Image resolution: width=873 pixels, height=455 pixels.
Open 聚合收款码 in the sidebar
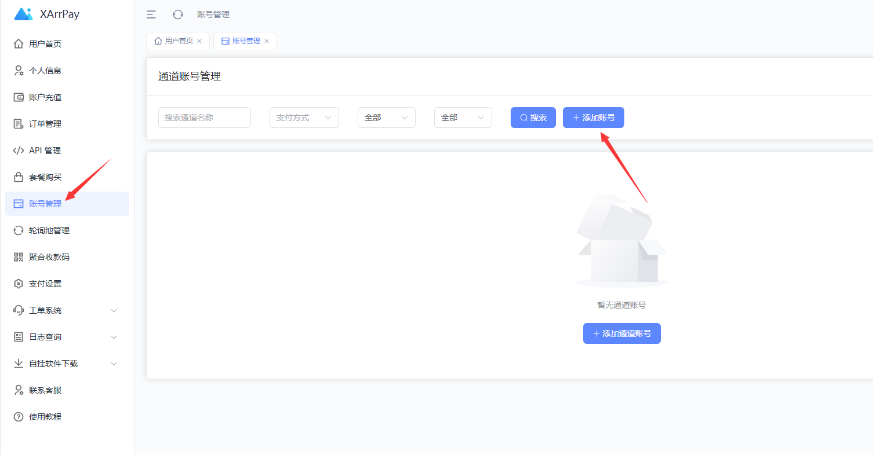[67, 257]
